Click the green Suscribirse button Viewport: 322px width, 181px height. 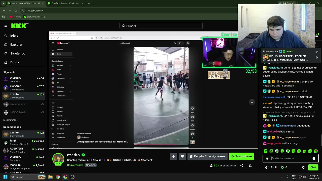[x=242, y=156]
